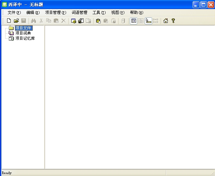The height and width of the screenshot is (176, 215).
Task: Maximize the 西译中 window
Action: (x=203, y=5)
